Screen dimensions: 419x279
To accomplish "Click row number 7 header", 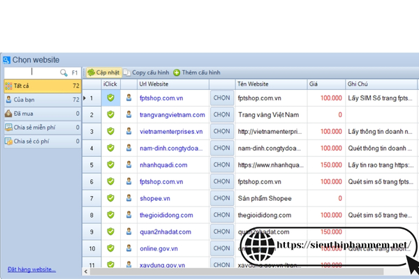I will click(x=91, y=198).
